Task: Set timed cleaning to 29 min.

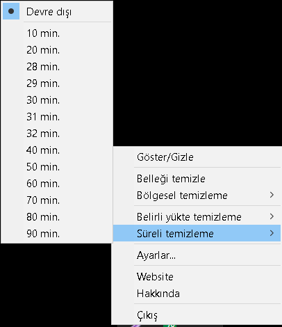Action: click(x=57, y=83)
